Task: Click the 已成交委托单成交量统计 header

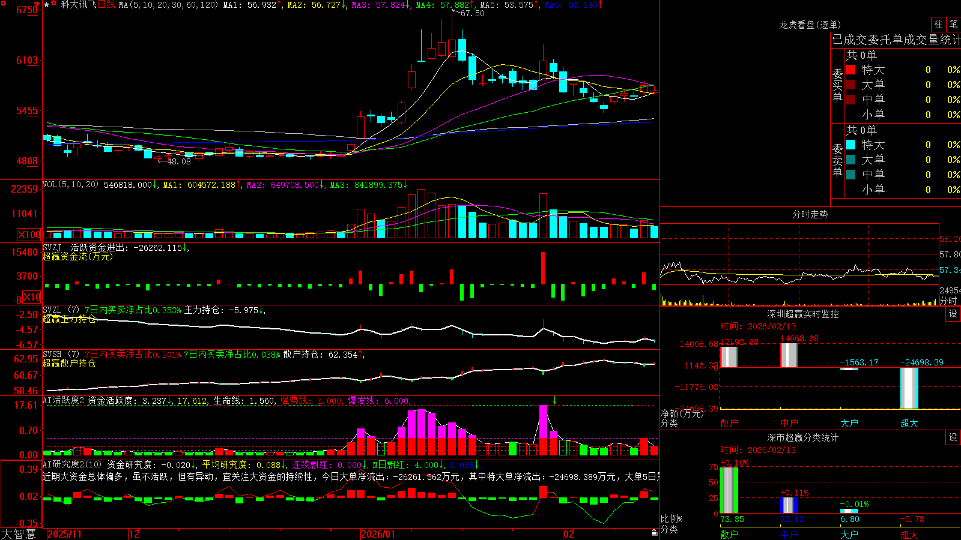Action: pos(896,40)
